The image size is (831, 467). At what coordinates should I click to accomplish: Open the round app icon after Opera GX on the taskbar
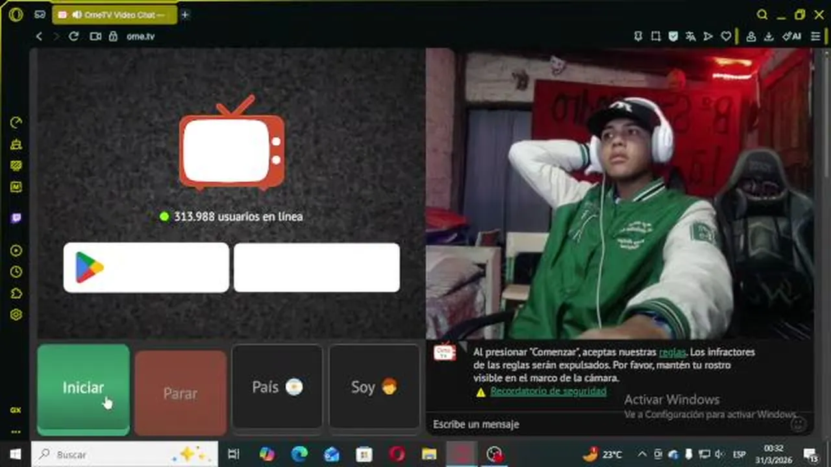click(495, 454)
